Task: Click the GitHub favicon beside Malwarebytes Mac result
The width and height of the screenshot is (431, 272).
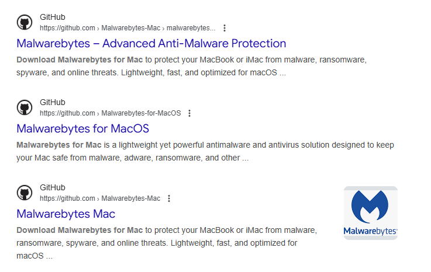Action: pyautogui.click(x=25, y=193)
